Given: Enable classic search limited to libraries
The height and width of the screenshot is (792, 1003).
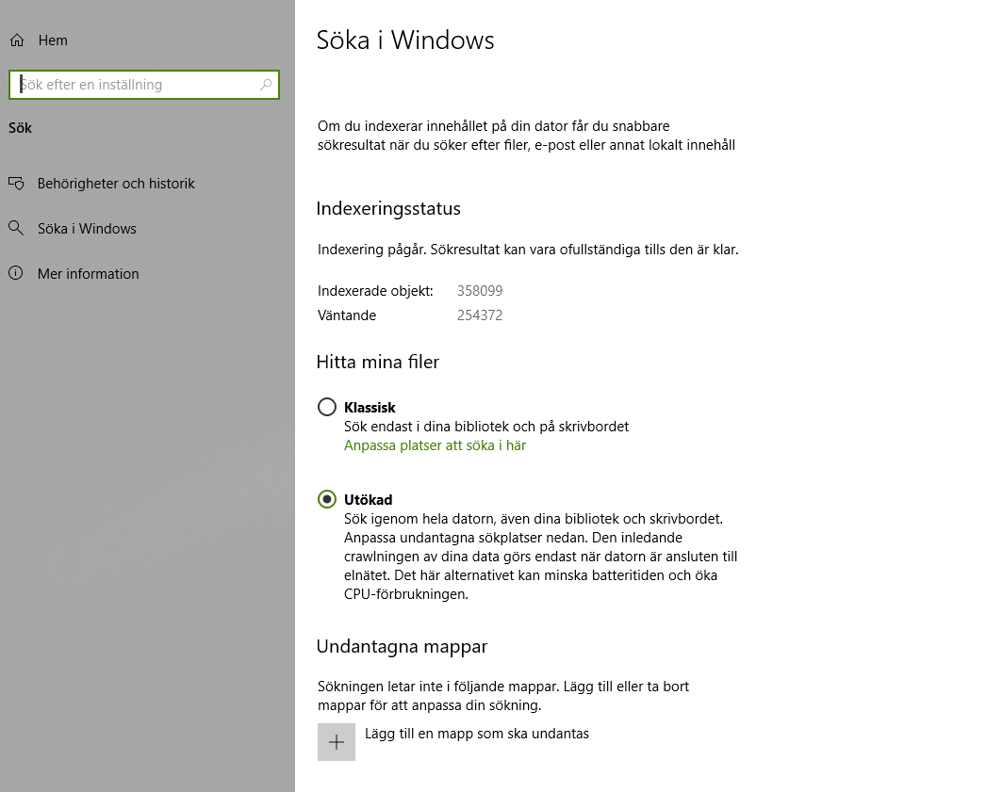Looking at the screenshot, I should [327, 407].
